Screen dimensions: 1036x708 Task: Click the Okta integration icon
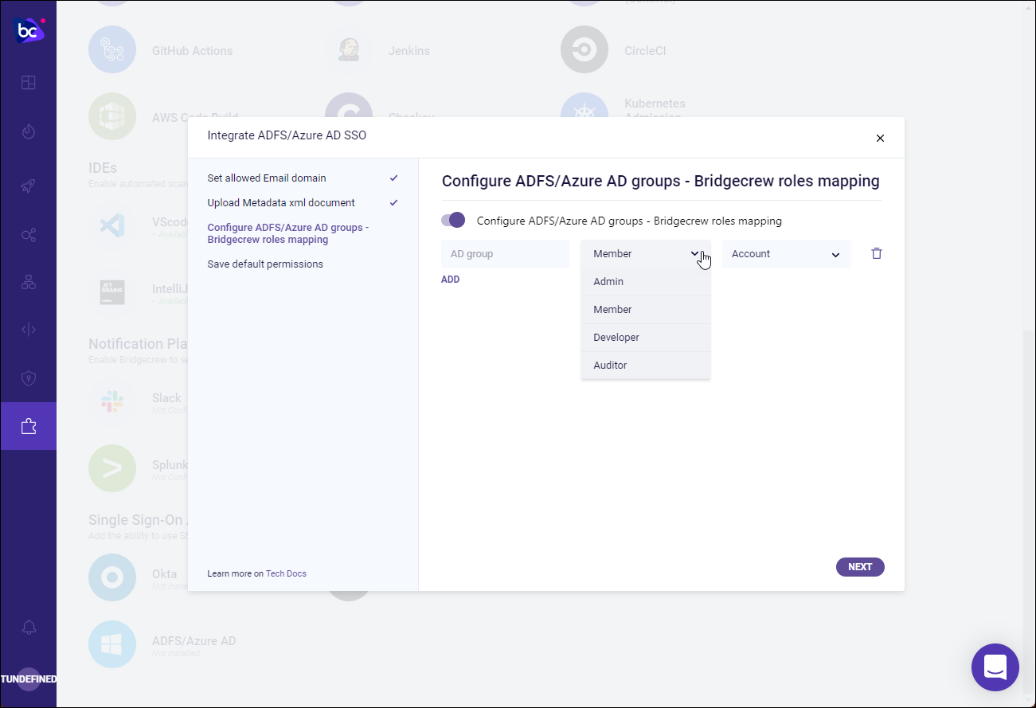click(111, 577)
